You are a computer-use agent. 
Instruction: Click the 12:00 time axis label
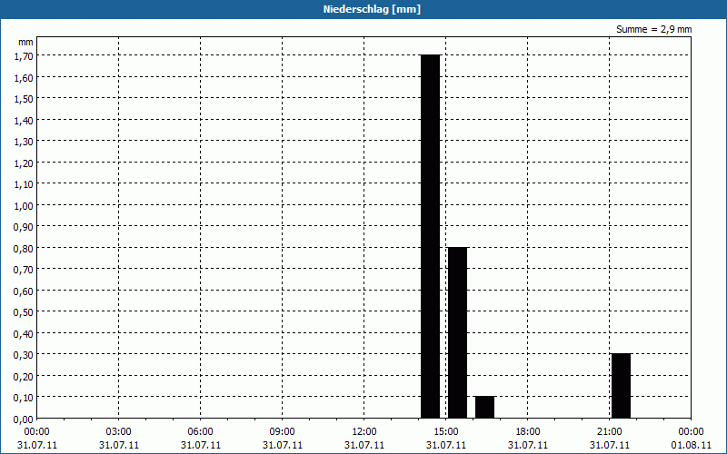(x=364, y=431)
